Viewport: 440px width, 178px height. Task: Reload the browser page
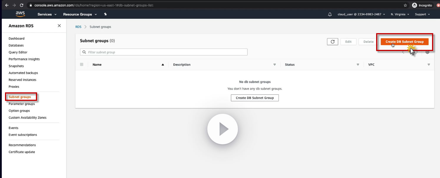tap(21, 5)
